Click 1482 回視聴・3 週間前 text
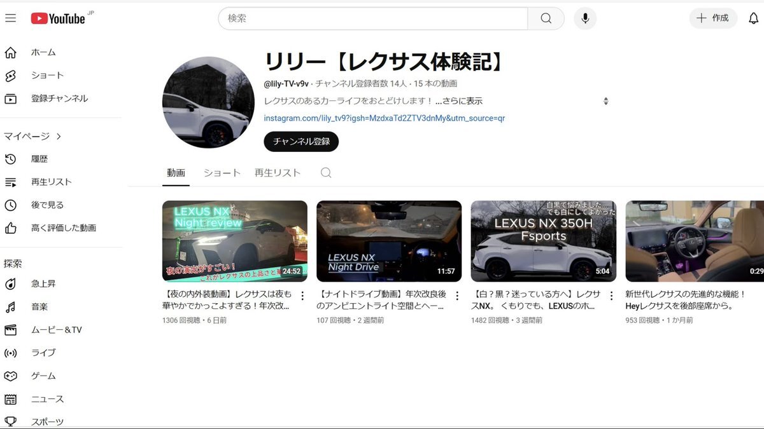Screen dimensions: 764x429 pyautogui.click(x=507, y=320)
